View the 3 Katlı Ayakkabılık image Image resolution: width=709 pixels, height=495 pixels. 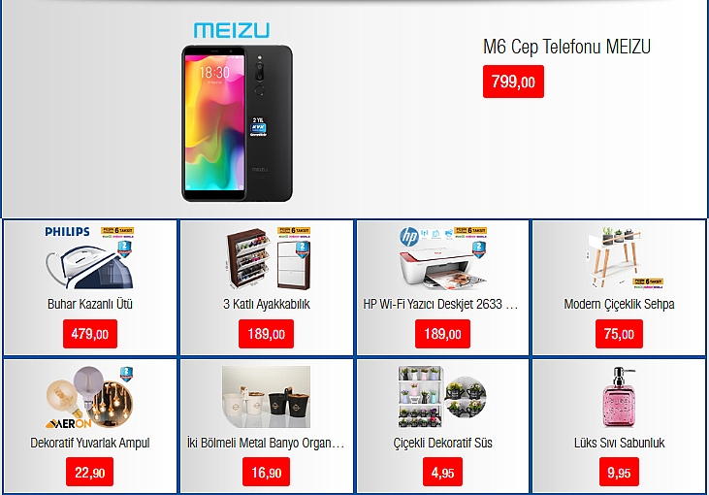click(268, 259)
